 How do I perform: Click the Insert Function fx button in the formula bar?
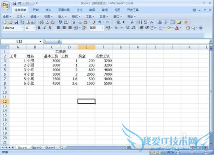click(x=59, y=42)
